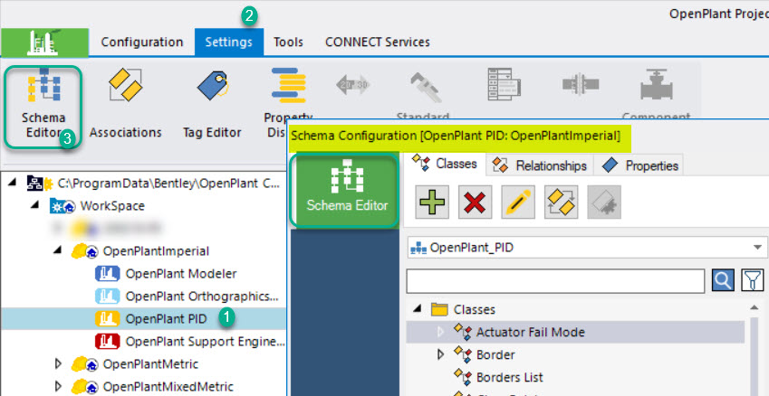Switch to the Settings ribbon tab
The height and width of the screenshot is (396, 769).
228,42
